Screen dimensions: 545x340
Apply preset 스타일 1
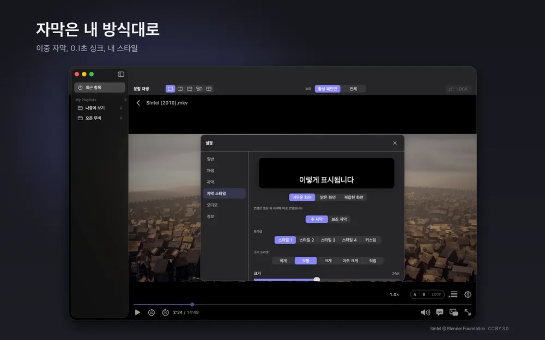point(286,240)
